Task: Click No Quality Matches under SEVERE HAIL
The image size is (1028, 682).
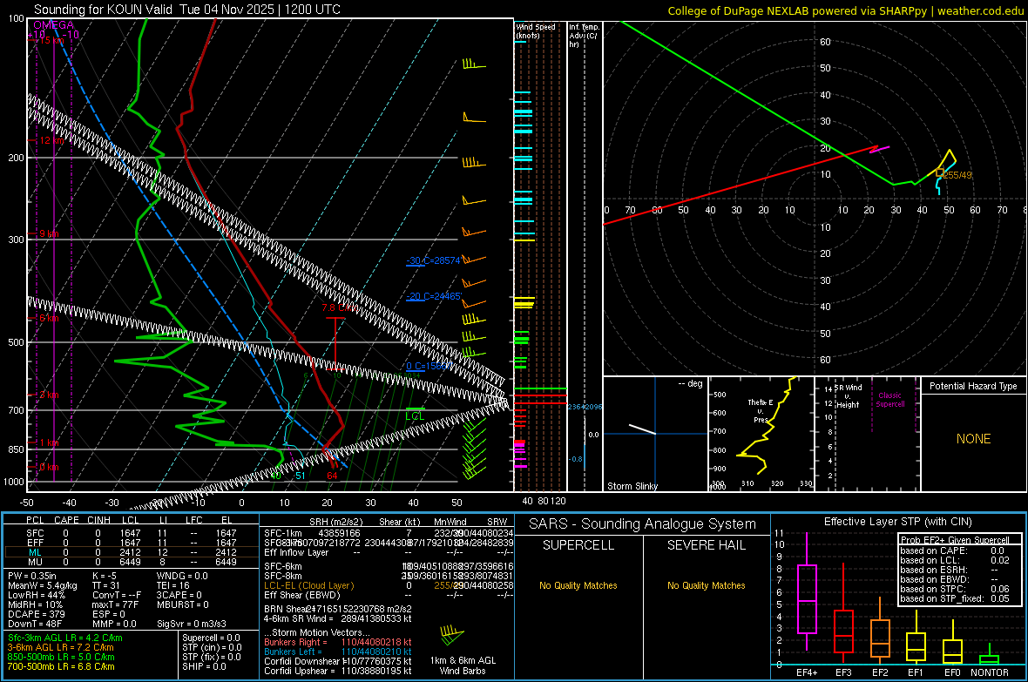Action: tap(706, 585)
